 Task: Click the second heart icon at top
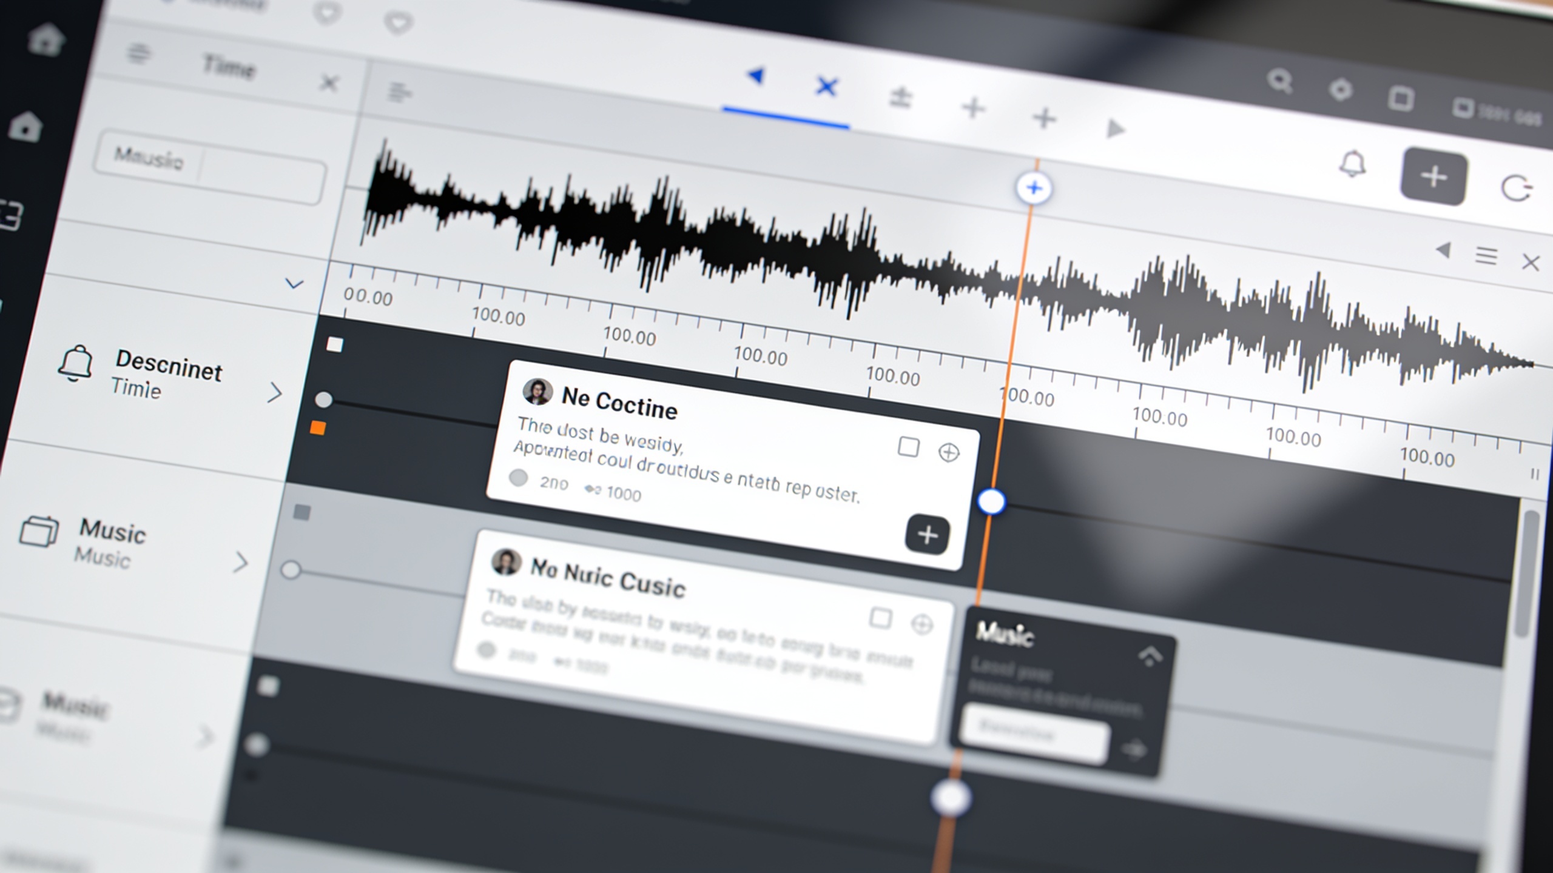pyautogui.click(x=399, y=23)
